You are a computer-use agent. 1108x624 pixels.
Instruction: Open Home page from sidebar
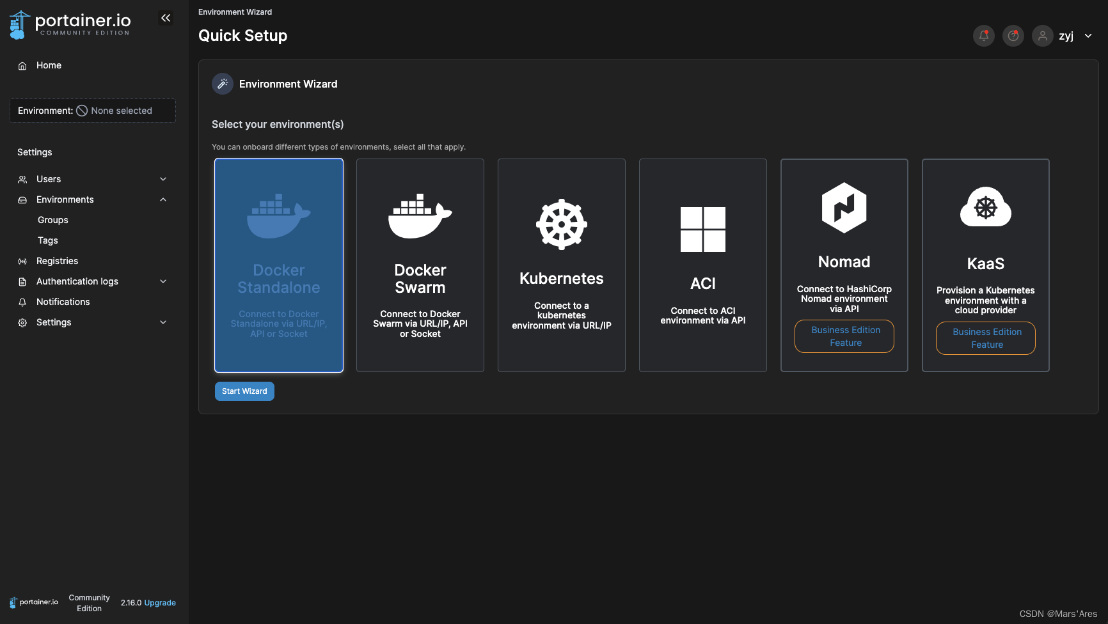point(49,65)
